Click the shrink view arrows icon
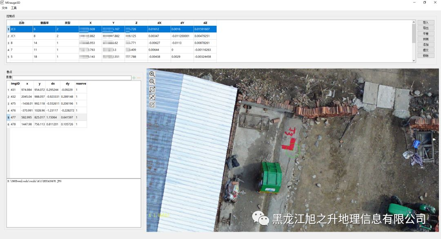Image resolution: width=441 pixels, height=239 pixels. [x=152, y=97]
